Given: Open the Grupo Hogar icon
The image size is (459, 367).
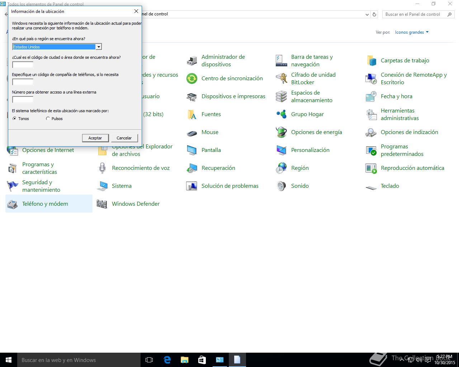Looking at the screenshot, I should [x=281, y=114].
